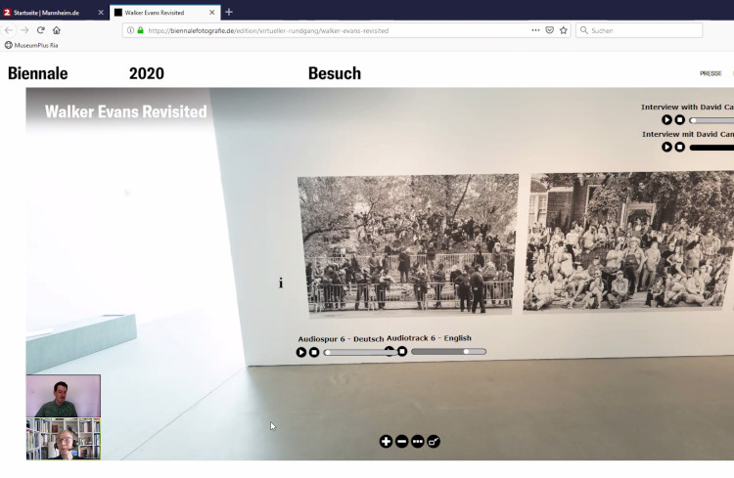Bookmark this page with the star icon

tap(564, 30)
